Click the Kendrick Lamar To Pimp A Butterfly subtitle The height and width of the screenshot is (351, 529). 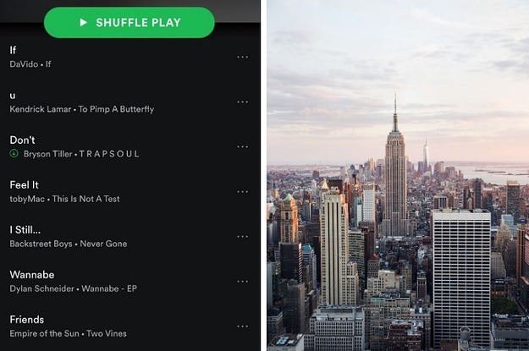(x=81, y=109)
